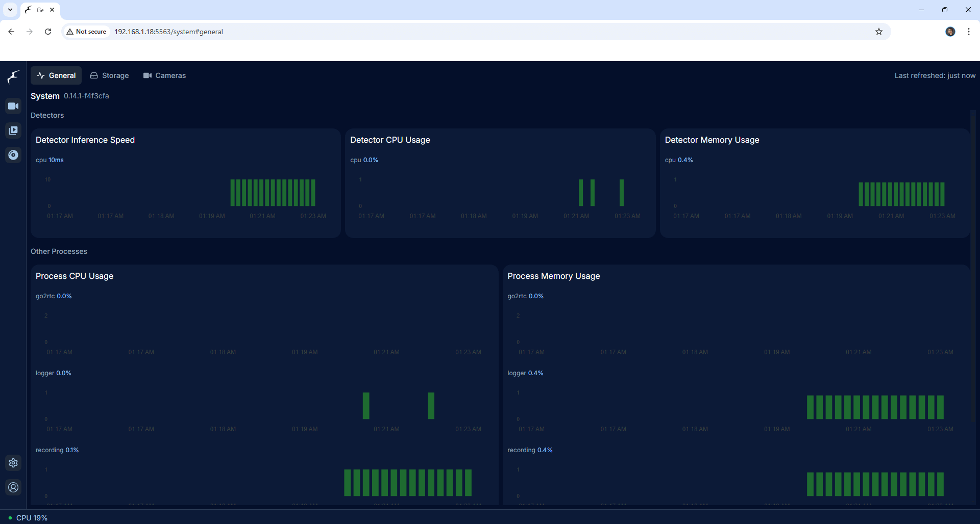Click recording 0.1% under Process CPU Usage
Image resolution: width=980 pixels, height=524 pixels.
click(57, 450)
